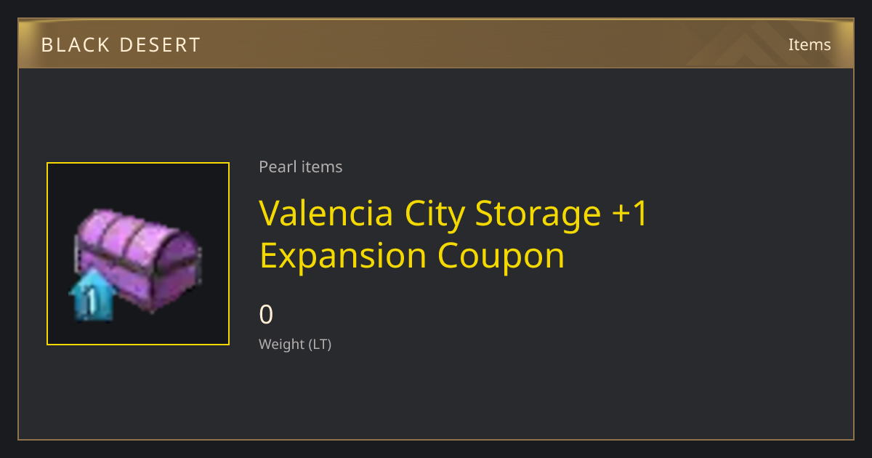This screenshot has width=872, height=458.
Task: Click the word Valencia in the title
Action: click(x=327, y=213)
